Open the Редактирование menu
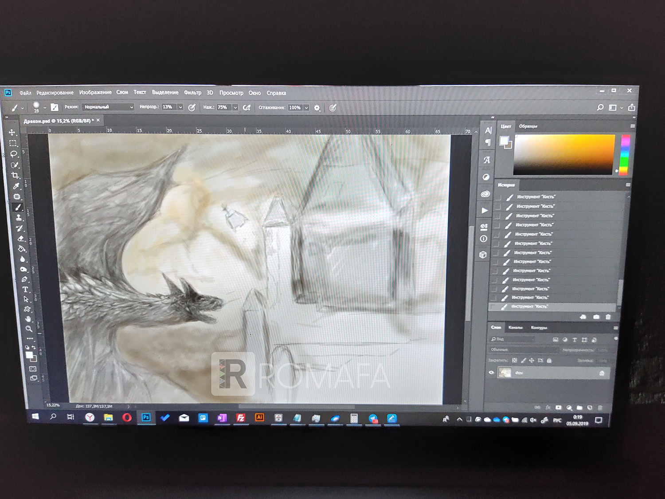 coord(55,92)
